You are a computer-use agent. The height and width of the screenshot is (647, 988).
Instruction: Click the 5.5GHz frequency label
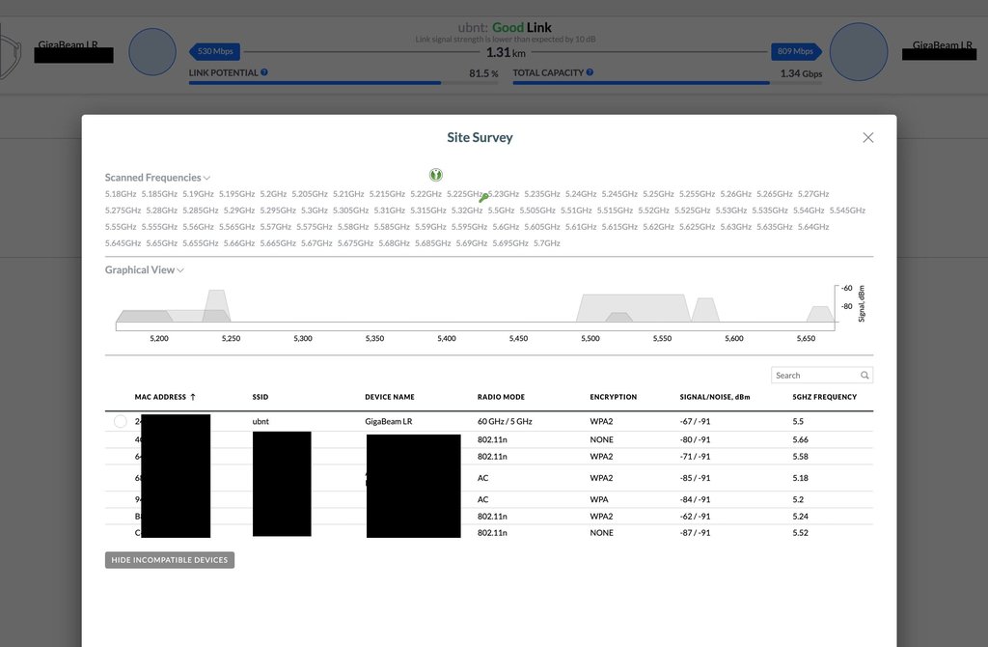tap(501, 211)
